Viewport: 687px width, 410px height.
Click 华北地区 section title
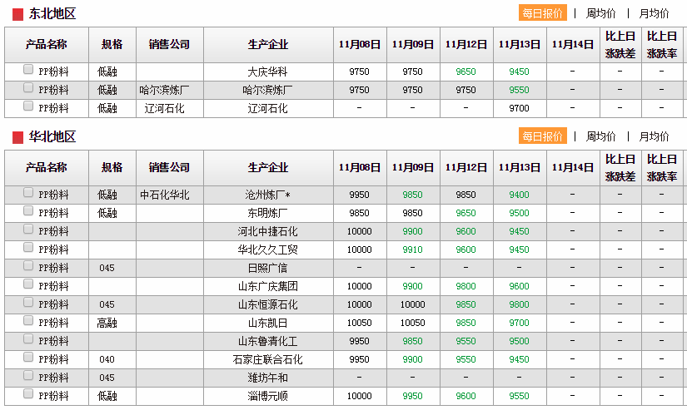pos(52,136)
